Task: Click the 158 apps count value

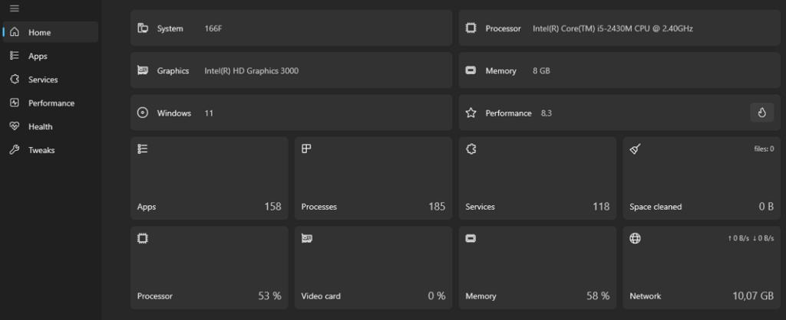Action: coord(272,207)
